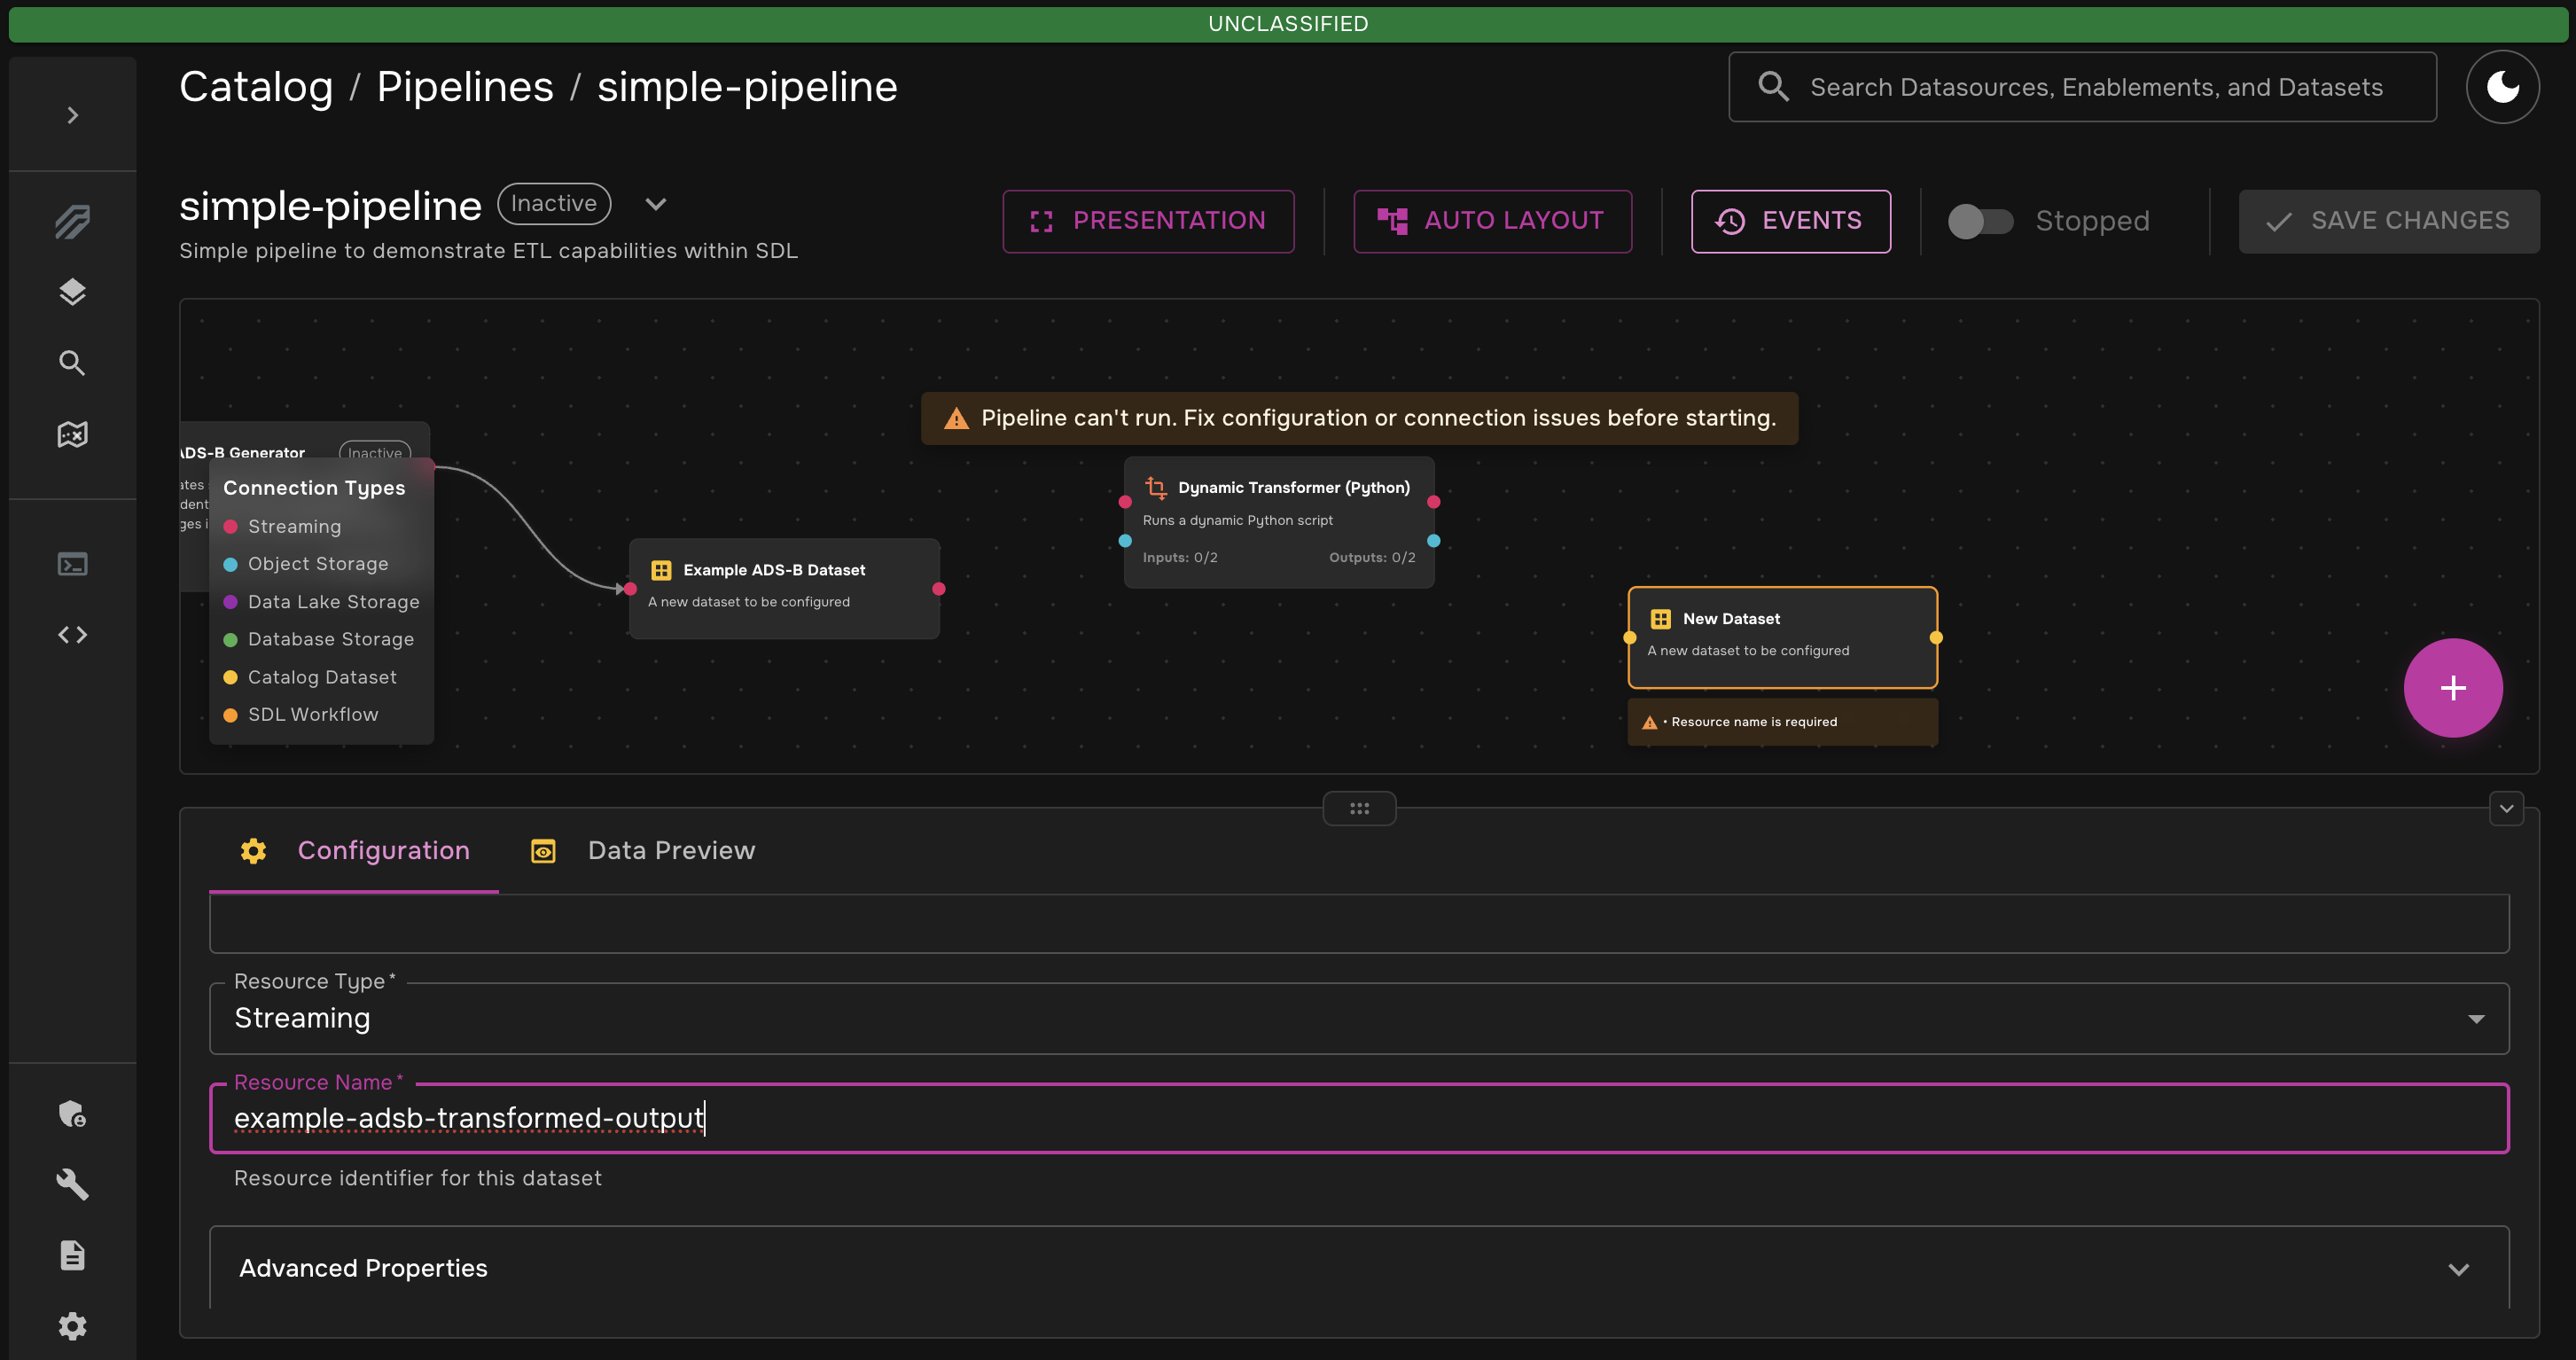Image resolution: width=2576 pixels, height=1360 pixels.
Task: Go to Catalog in the breadcrumb
Action: [x=256, y=87]
